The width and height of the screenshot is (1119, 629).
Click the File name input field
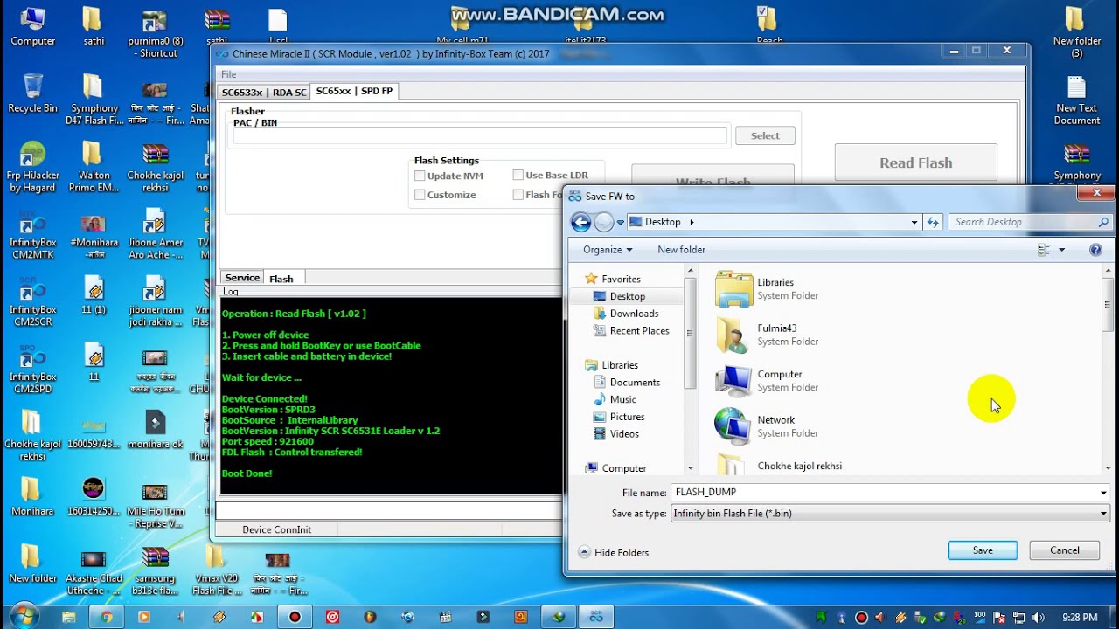[884, 493]
